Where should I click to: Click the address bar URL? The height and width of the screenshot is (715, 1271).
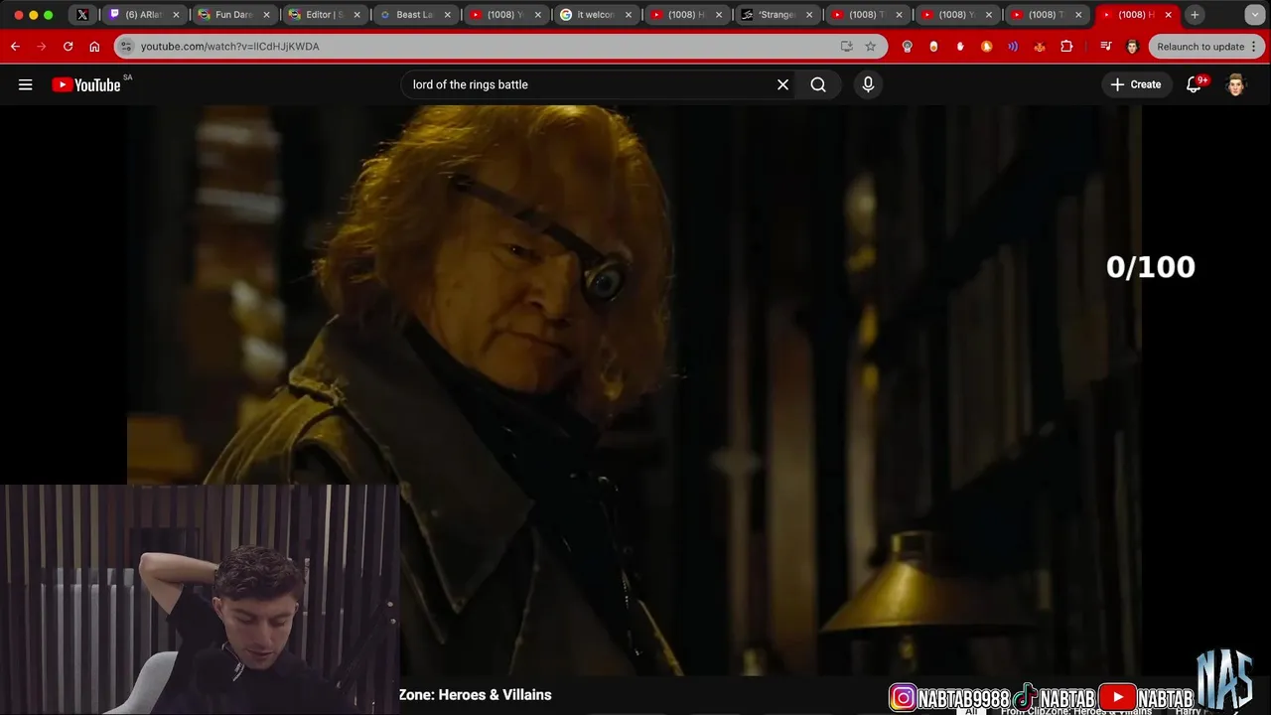230,47
